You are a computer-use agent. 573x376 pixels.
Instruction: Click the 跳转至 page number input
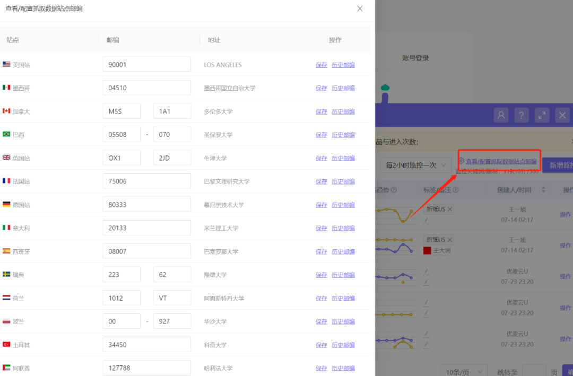pos(534,371)
